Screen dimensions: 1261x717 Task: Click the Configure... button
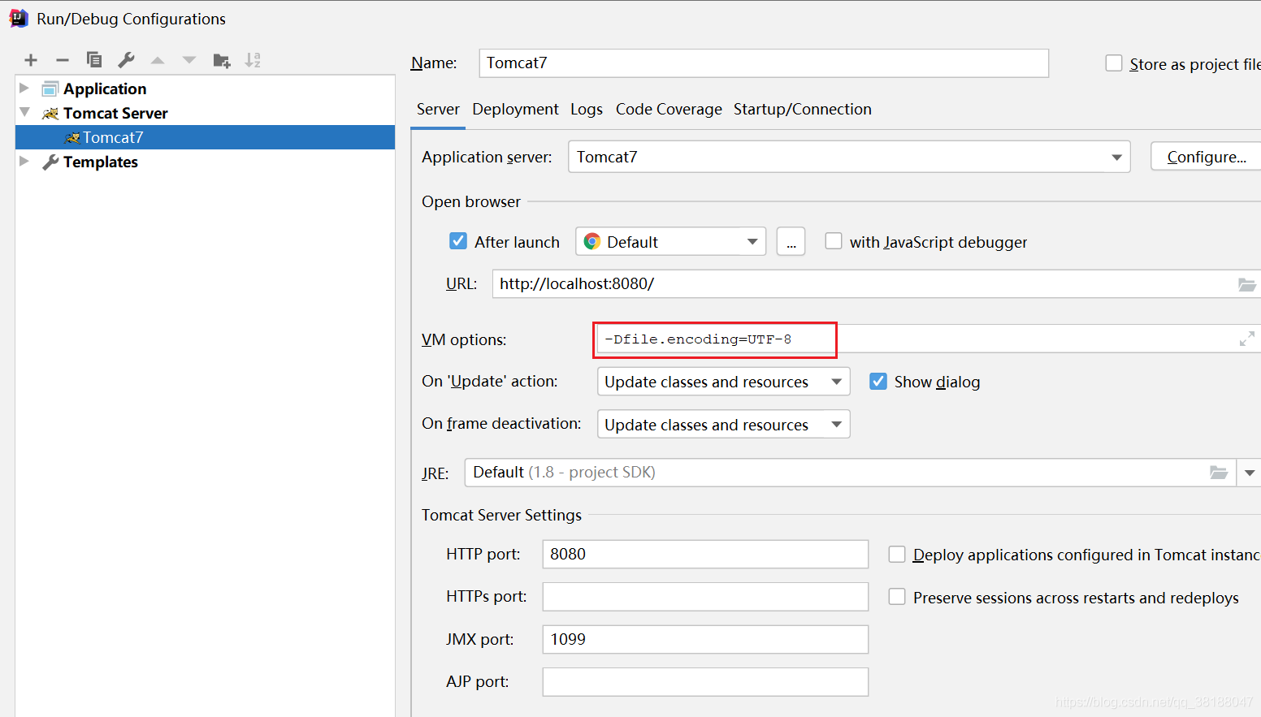[x=1207, y=157]
